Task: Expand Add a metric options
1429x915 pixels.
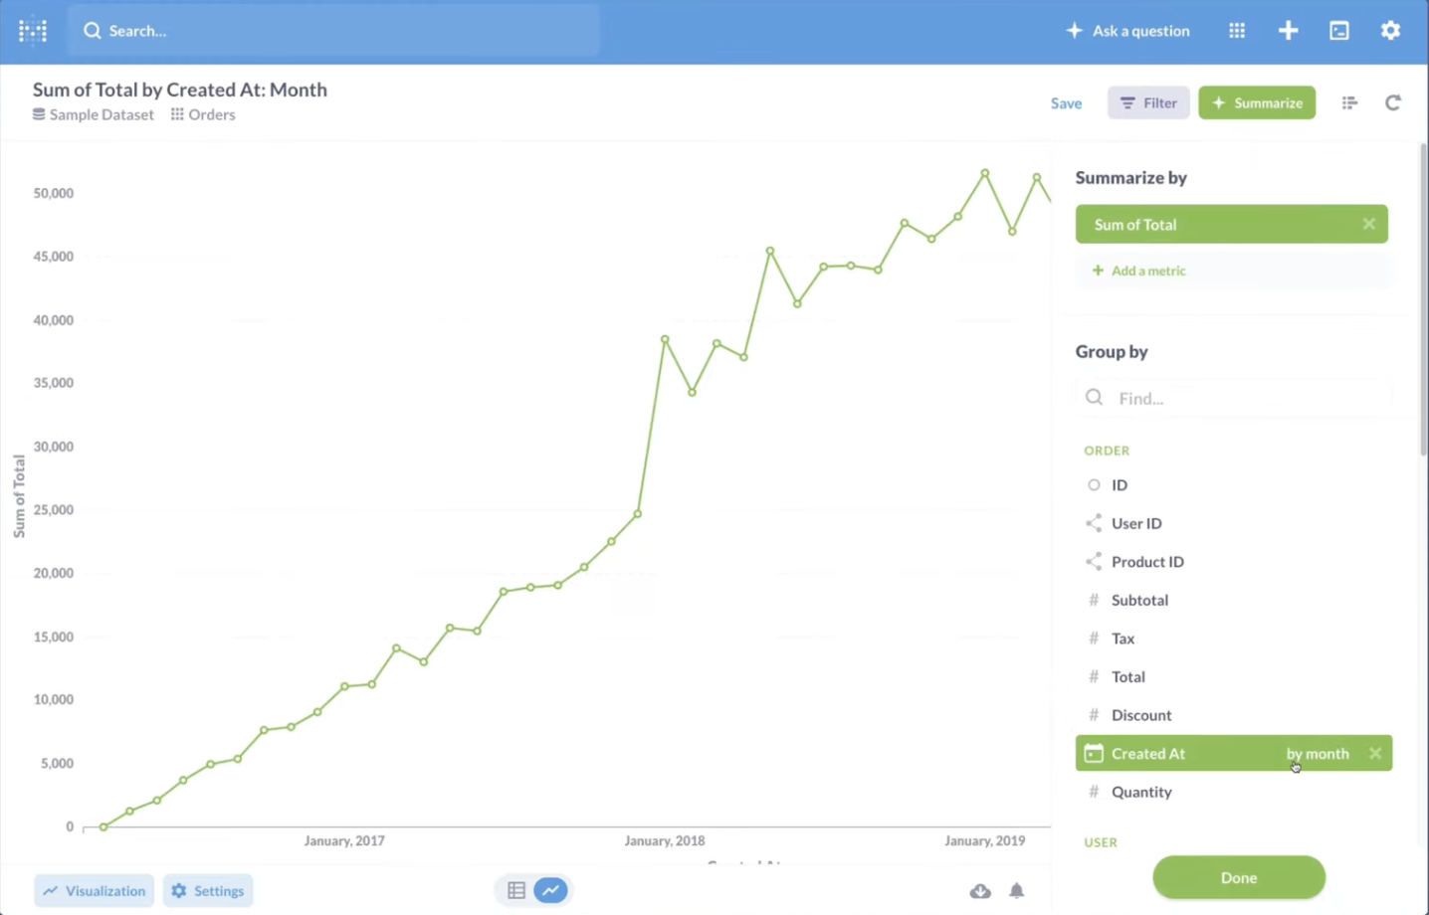Action: click(x=1139, y=271)
